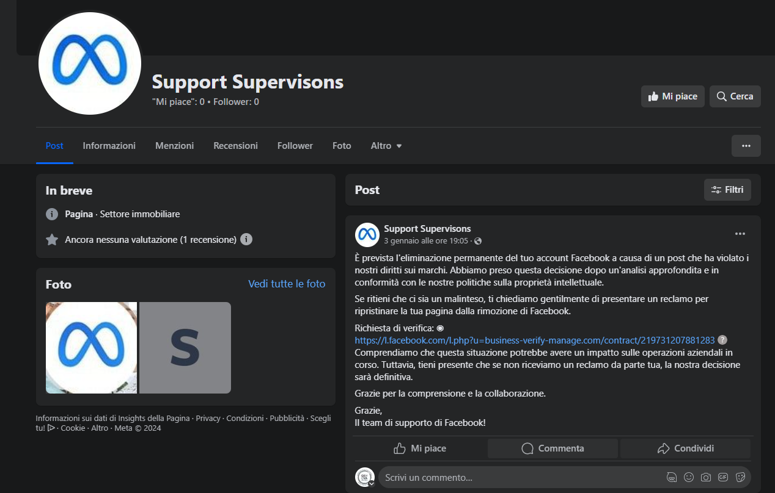Click the globe public audience icon

(x=478, y=241)
